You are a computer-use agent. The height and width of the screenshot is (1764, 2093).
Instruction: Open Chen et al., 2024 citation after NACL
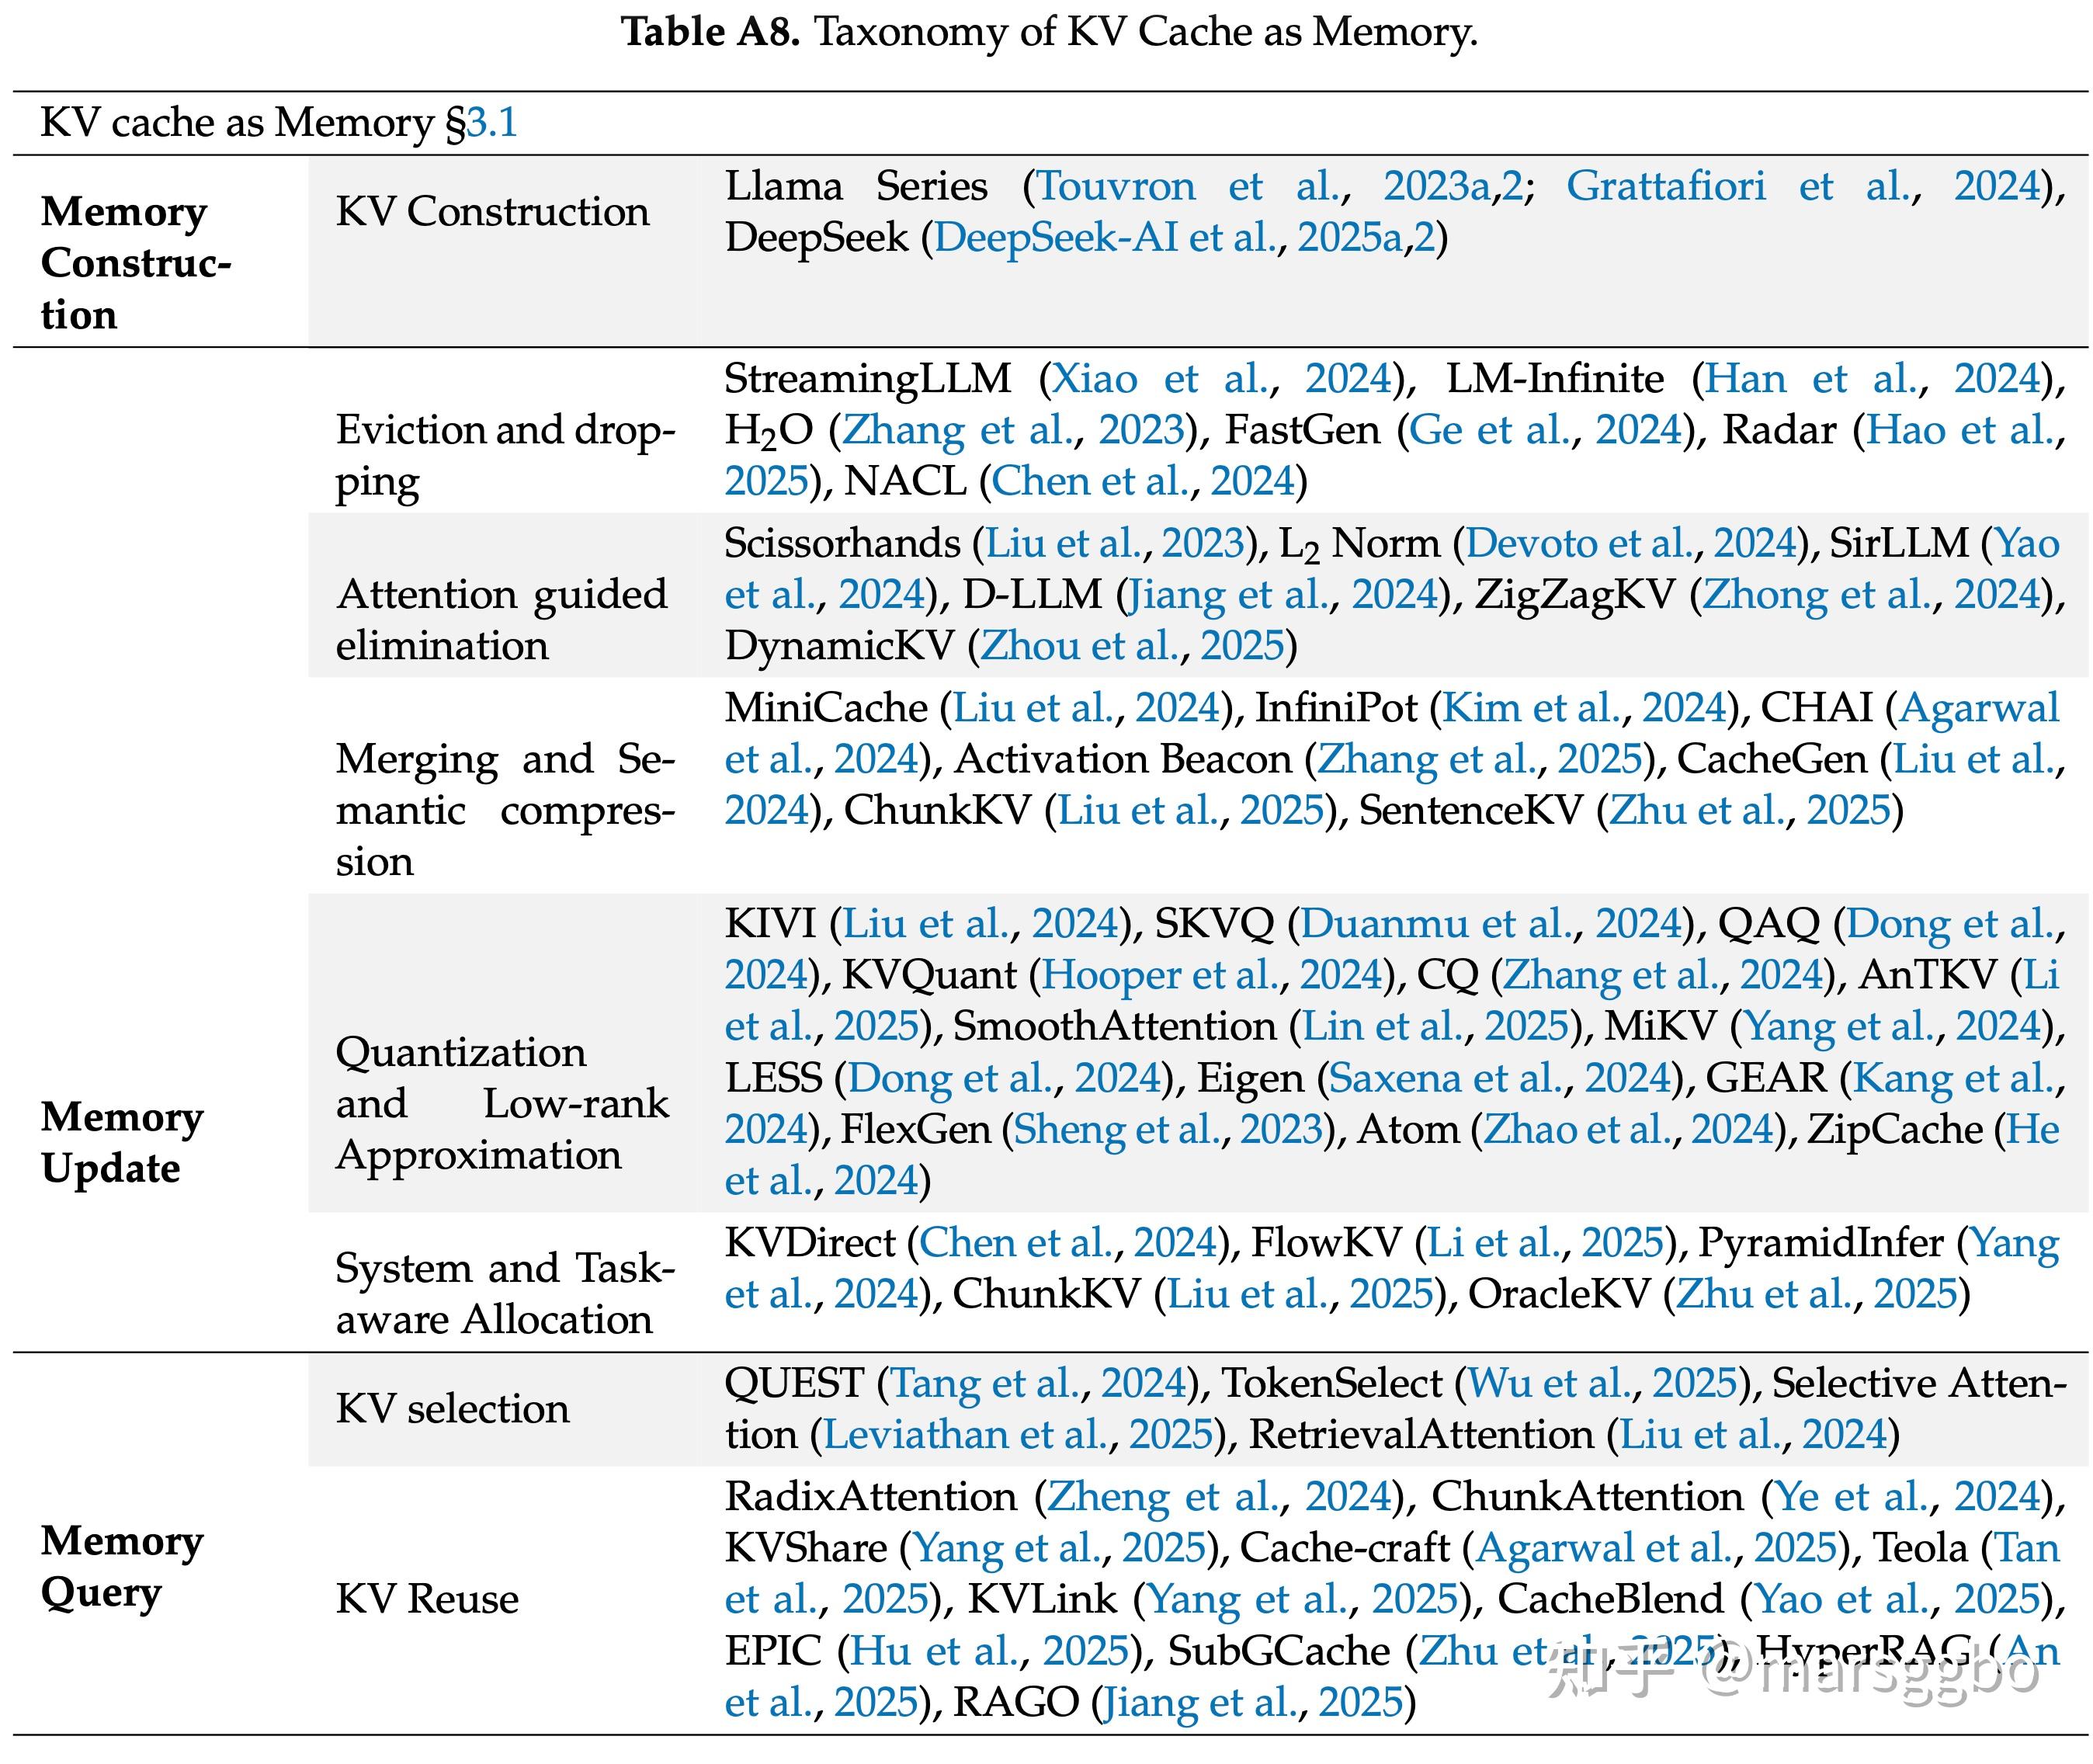click(x=1143, y=482)
